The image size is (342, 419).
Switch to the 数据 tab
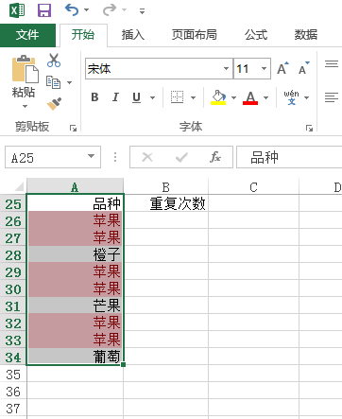pos(306,35)
